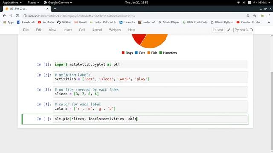
Task: Open the Jupyter Kernel menu
Action: (97, 30)
